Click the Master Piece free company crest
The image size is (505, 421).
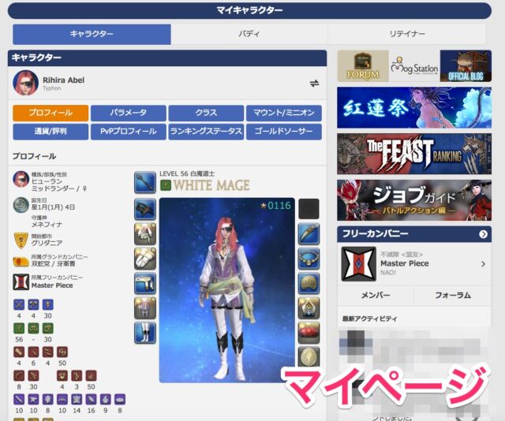point(358,264)
